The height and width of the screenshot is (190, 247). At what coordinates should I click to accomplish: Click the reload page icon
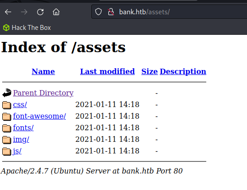point(40,12)
